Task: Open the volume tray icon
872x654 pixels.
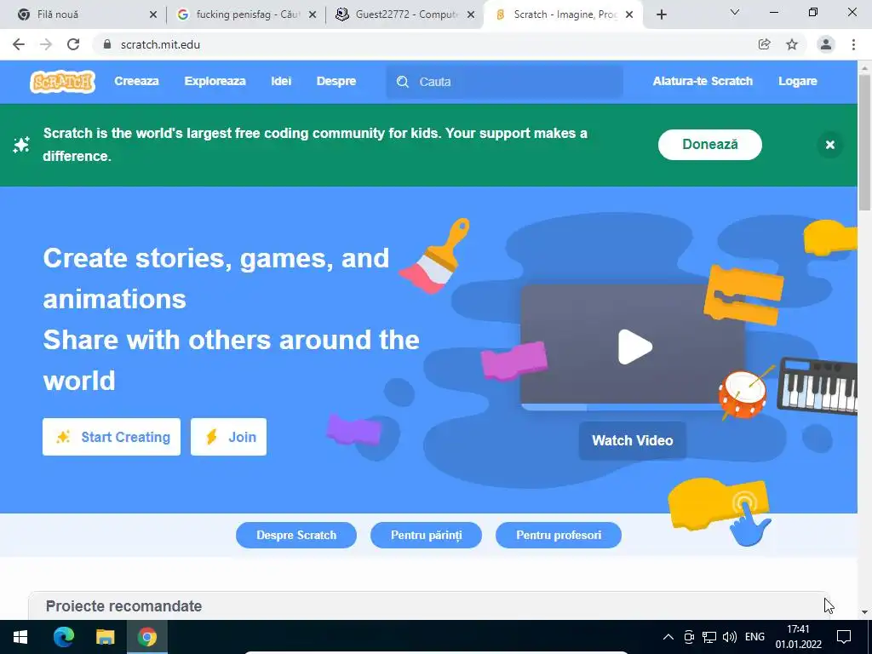Action: click(730, 637)
